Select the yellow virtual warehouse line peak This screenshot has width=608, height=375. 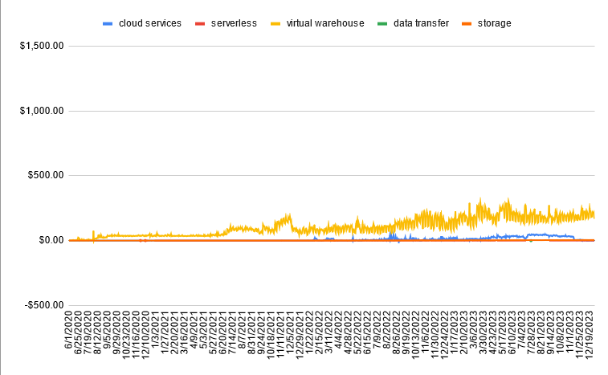click(x=480, y=199)
